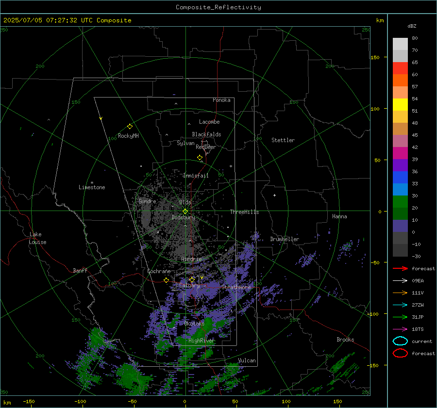The image size is (437, 408).
Task: Select the green 20-30 dBZ swatch
Action: (400, 202)
